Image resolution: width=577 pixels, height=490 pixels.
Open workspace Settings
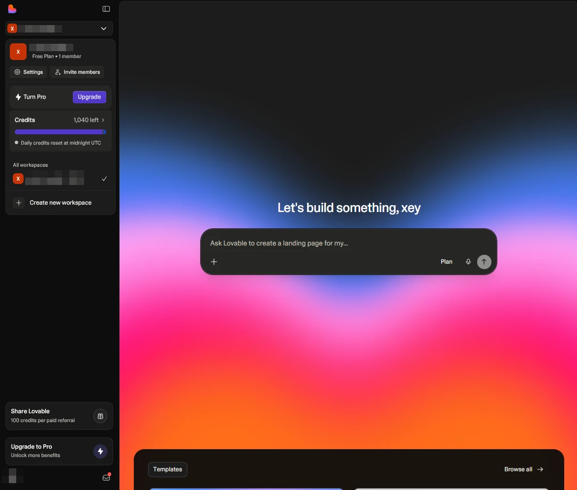[29, 72]
